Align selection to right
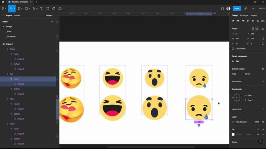This screenshot has height=149, width=266. point(243,21)
